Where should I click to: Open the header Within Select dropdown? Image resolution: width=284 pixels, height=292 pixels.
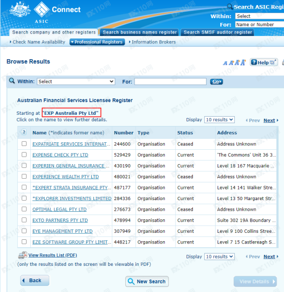pyautogui.click(x=259, y=16)
